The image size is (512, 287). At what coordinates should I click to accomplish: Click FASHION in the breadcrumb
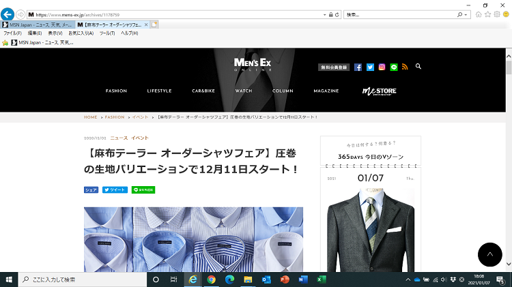click(x=115, y=117)
